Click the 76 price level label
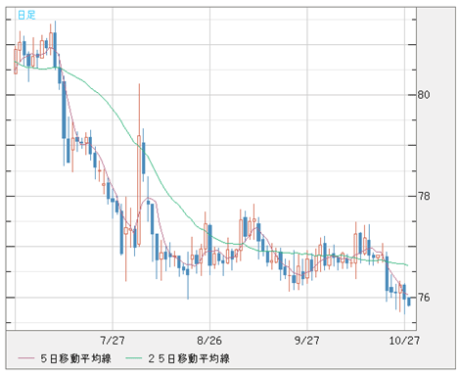Image resolution: width=460 pixels, height=375 pixels. (x=424, y=298)
